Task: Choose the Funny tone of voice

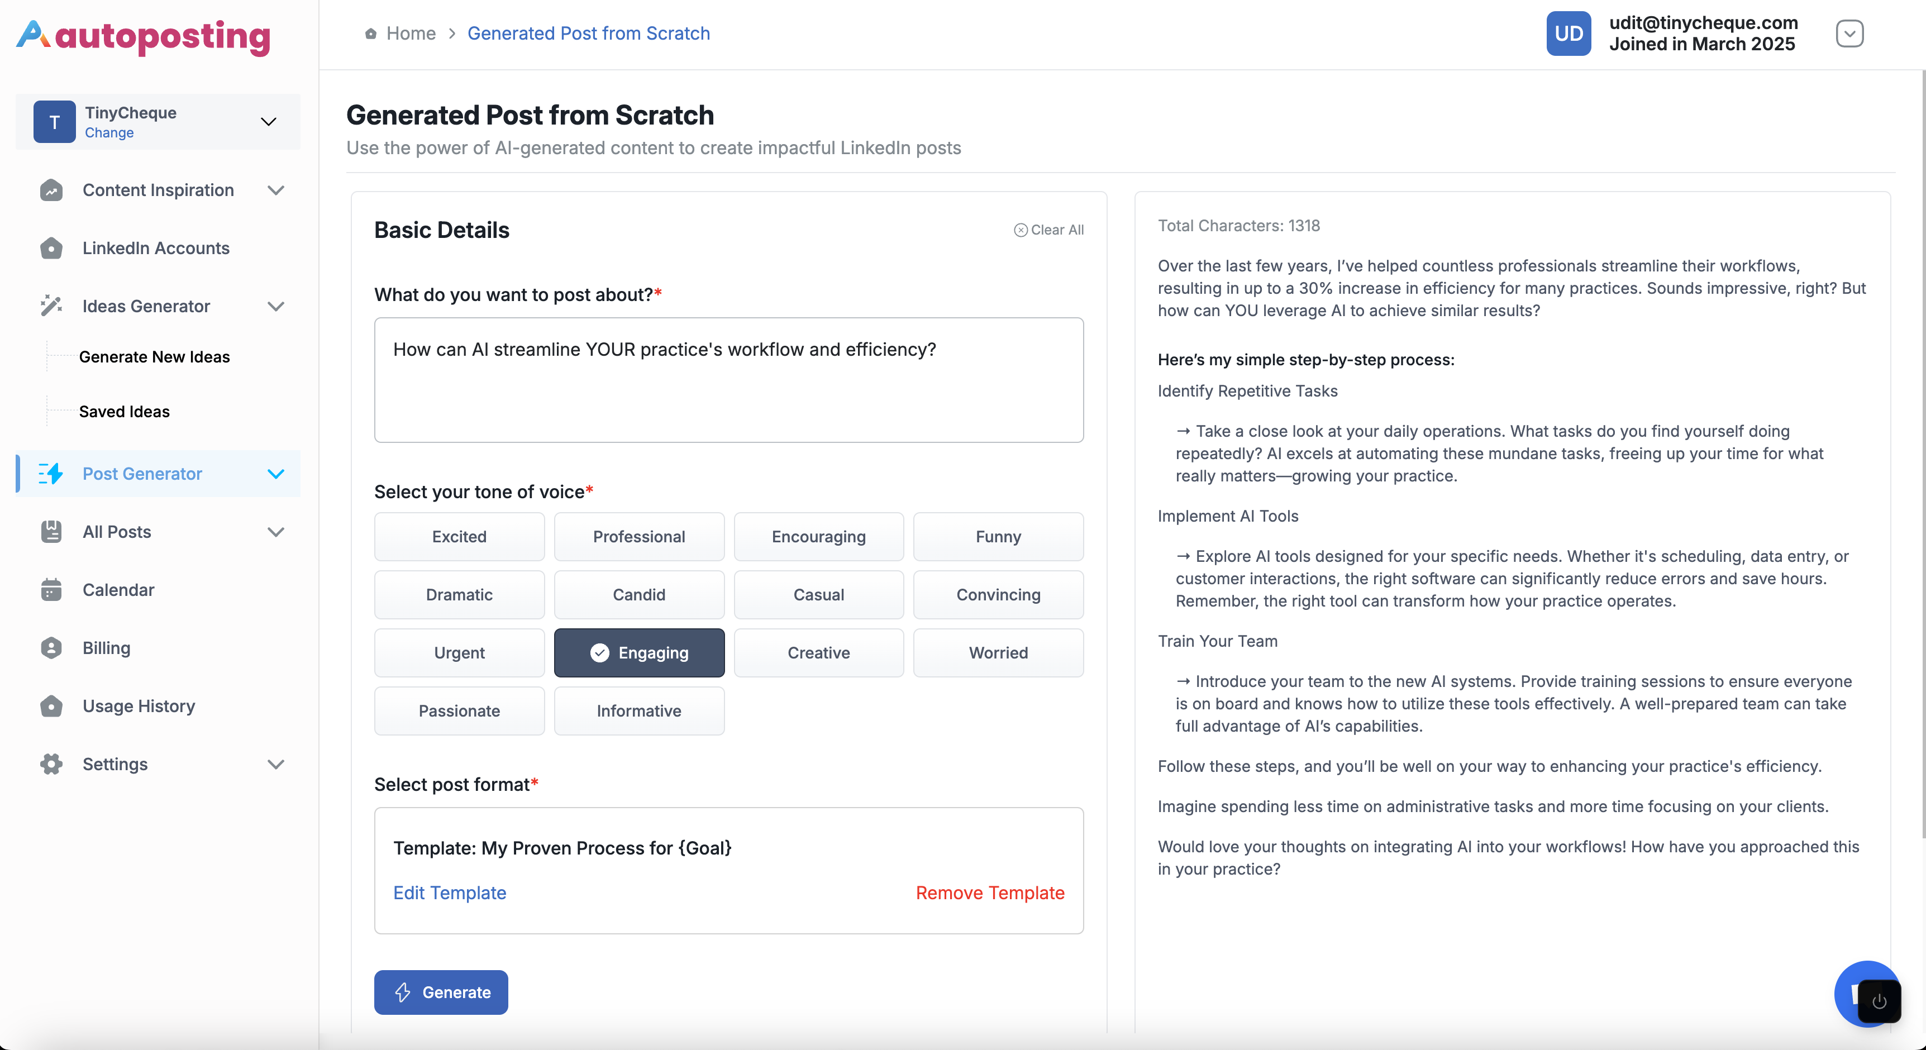Action: (x=998, y=537)
